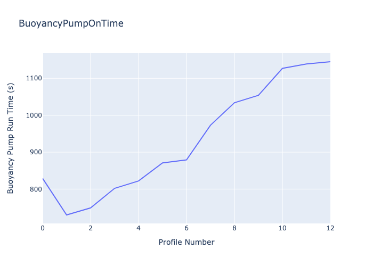Click the line's lowest point at profile 1
Image resolution: width=373 pixels, height=266 pixels.
[x=67, y=215]
